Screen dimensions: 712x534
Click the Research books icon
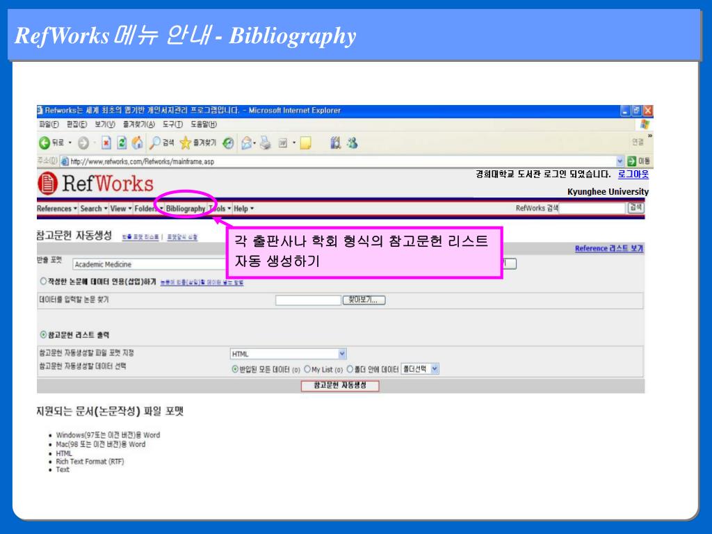[x=336, y=143]
